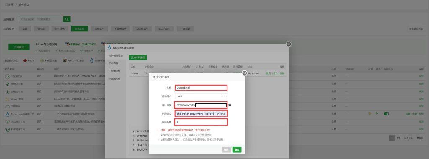The height and width of the screenshot is (159, 429).
Task: Open the Fail2ban shortcut icon
Action: point(65,60)
